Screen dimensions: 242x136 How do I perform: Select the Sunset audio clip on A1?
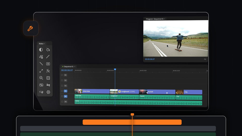(157, 97)
